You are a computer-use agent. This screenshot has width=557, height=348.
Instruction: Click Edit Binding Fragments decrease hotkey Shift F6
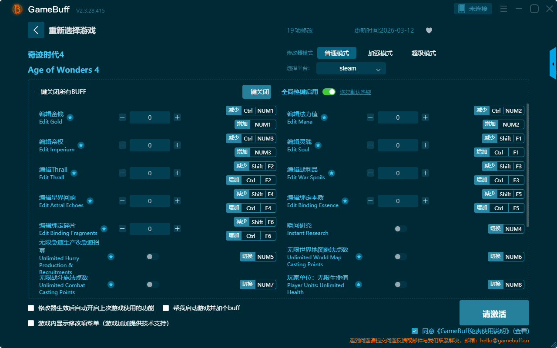point(255,222)
